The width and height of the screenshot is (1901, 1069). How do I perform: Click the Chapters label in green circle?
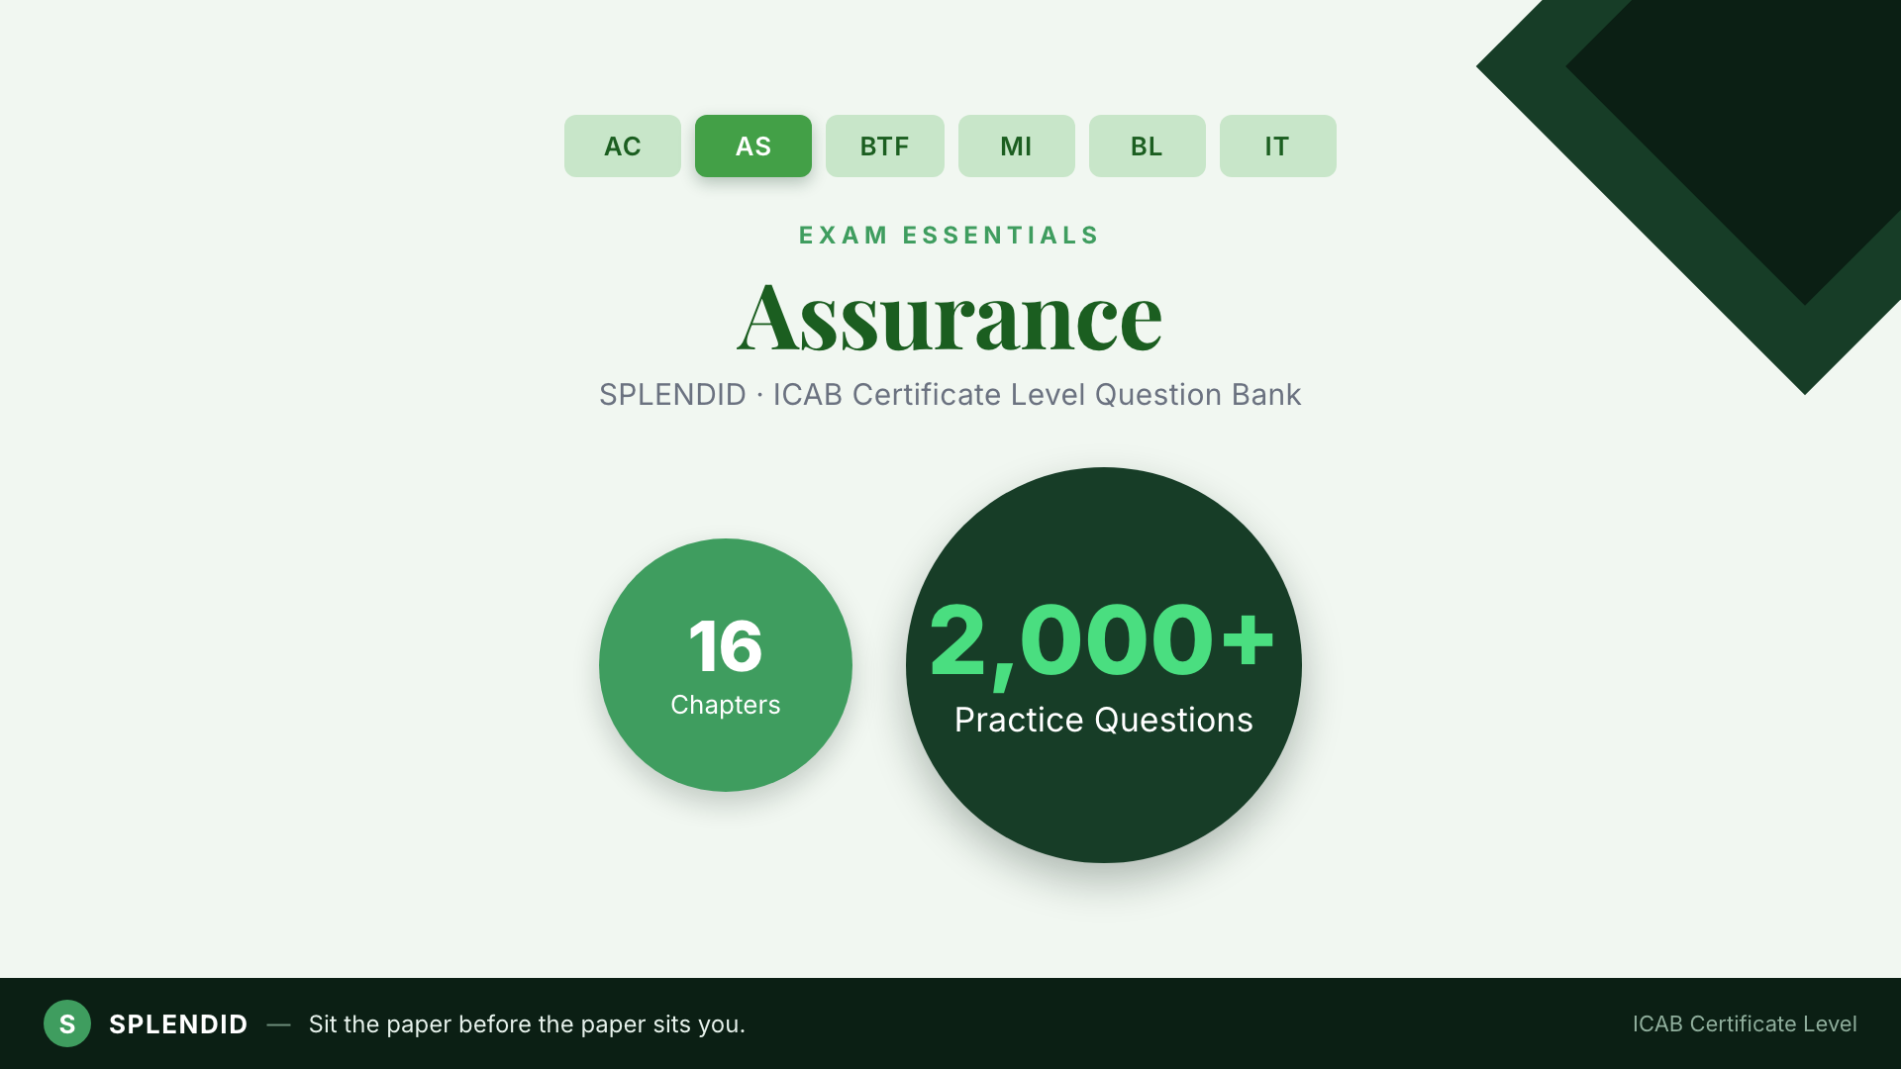[726, 705]
